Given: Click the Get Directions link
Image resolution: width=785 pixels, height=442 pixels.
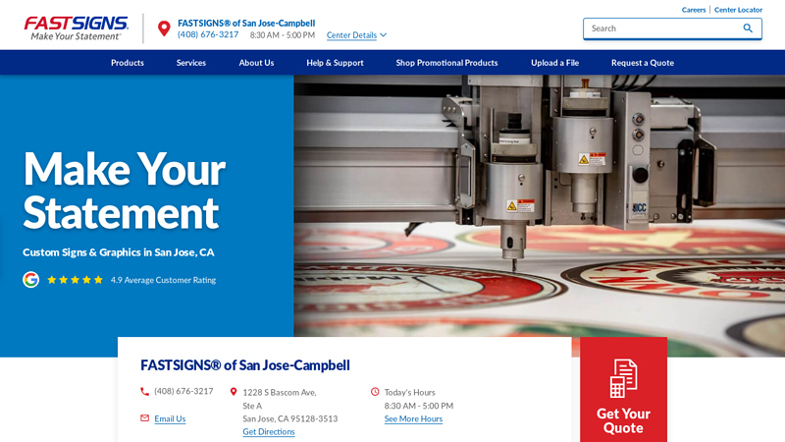Looking at the screenshot, I should click(268, 431).
